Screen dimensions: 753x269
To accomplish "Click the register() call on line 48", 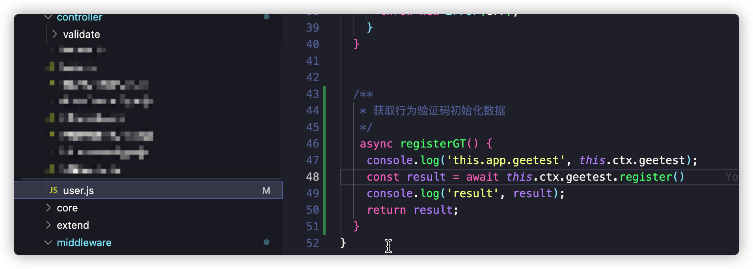I will tap(652, 177).
